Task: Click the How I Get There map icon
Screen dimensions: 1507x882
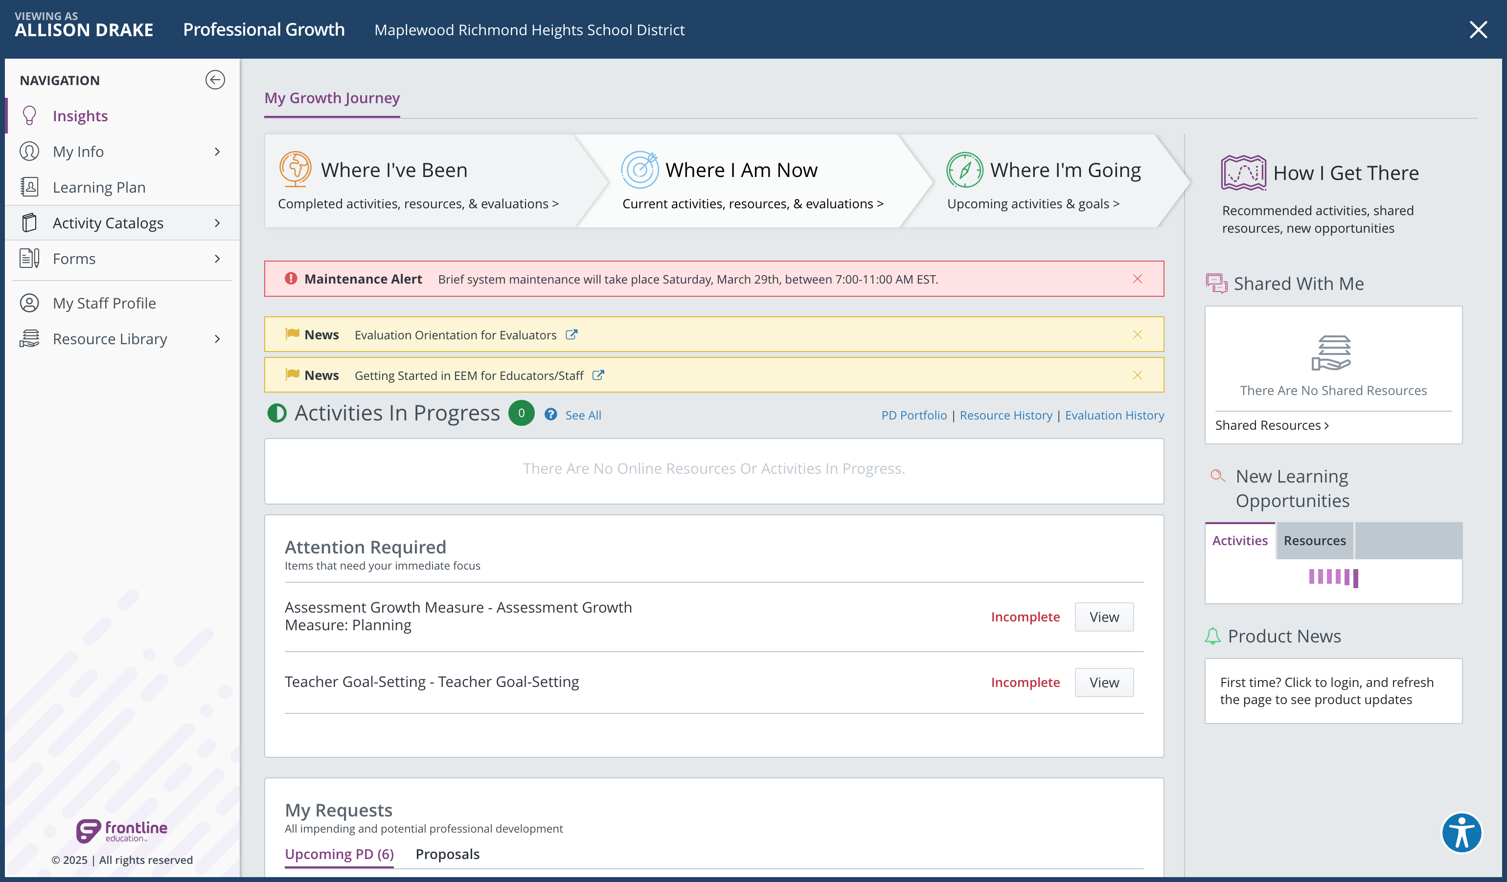Action: click(x=1243, y=173)
